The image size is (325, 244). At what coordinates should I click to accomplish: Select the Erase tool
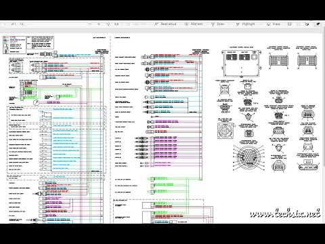click(x=274, y=24)
